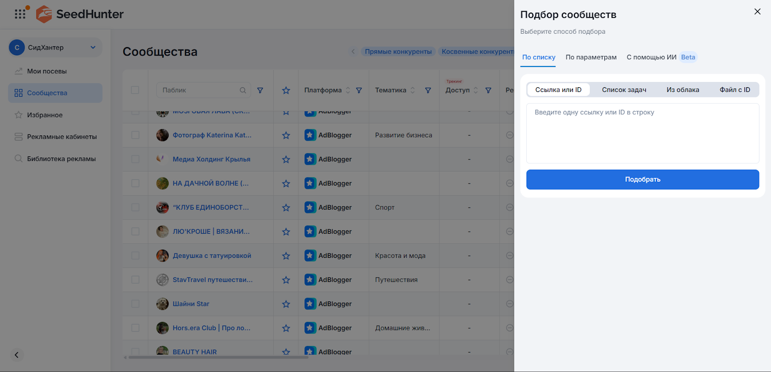Image resolution: width=771 pixels, height=372 pixels.
Task: Sort by the Доступ column arrows
Action: [x=476, y=90]
